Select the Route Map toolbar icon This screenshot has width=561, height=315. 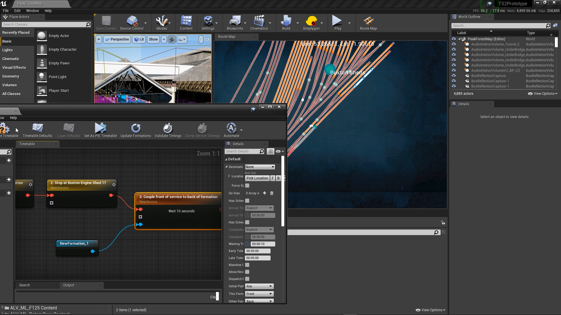click(x=368, y=23)
